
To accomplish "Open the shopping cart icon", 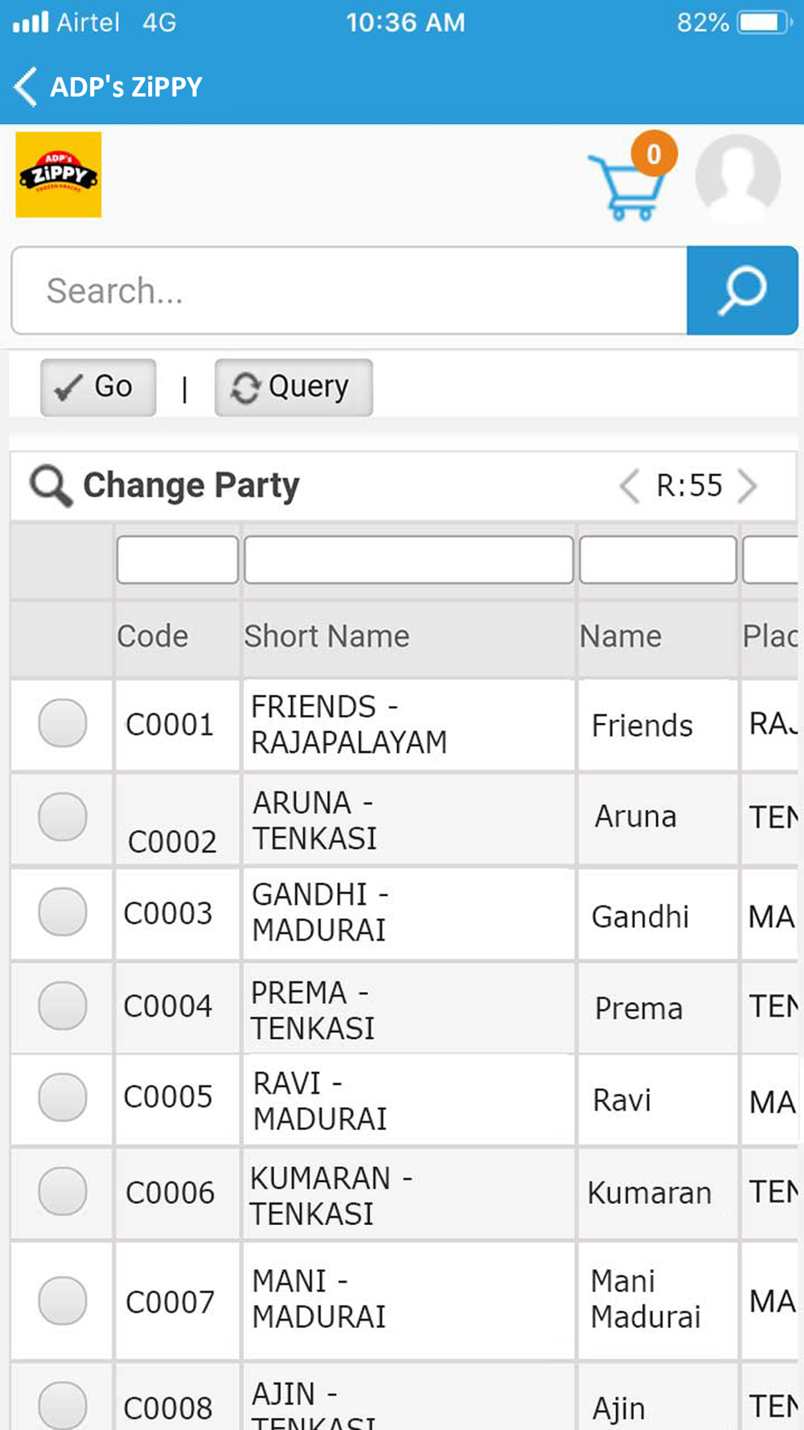I will (627, 187).
